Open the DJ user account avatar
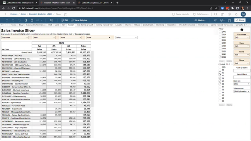 pyautogui.click(x=243, y=14)
